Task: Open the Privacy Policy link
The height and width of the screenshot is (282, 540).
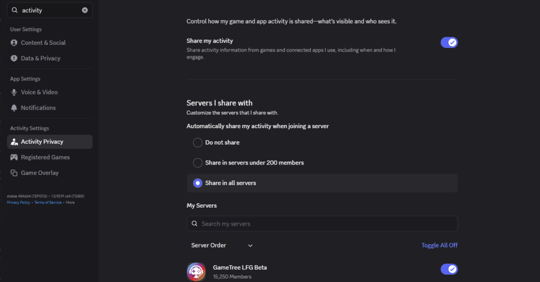Action: pyautogui.click(x=18, y=202)
